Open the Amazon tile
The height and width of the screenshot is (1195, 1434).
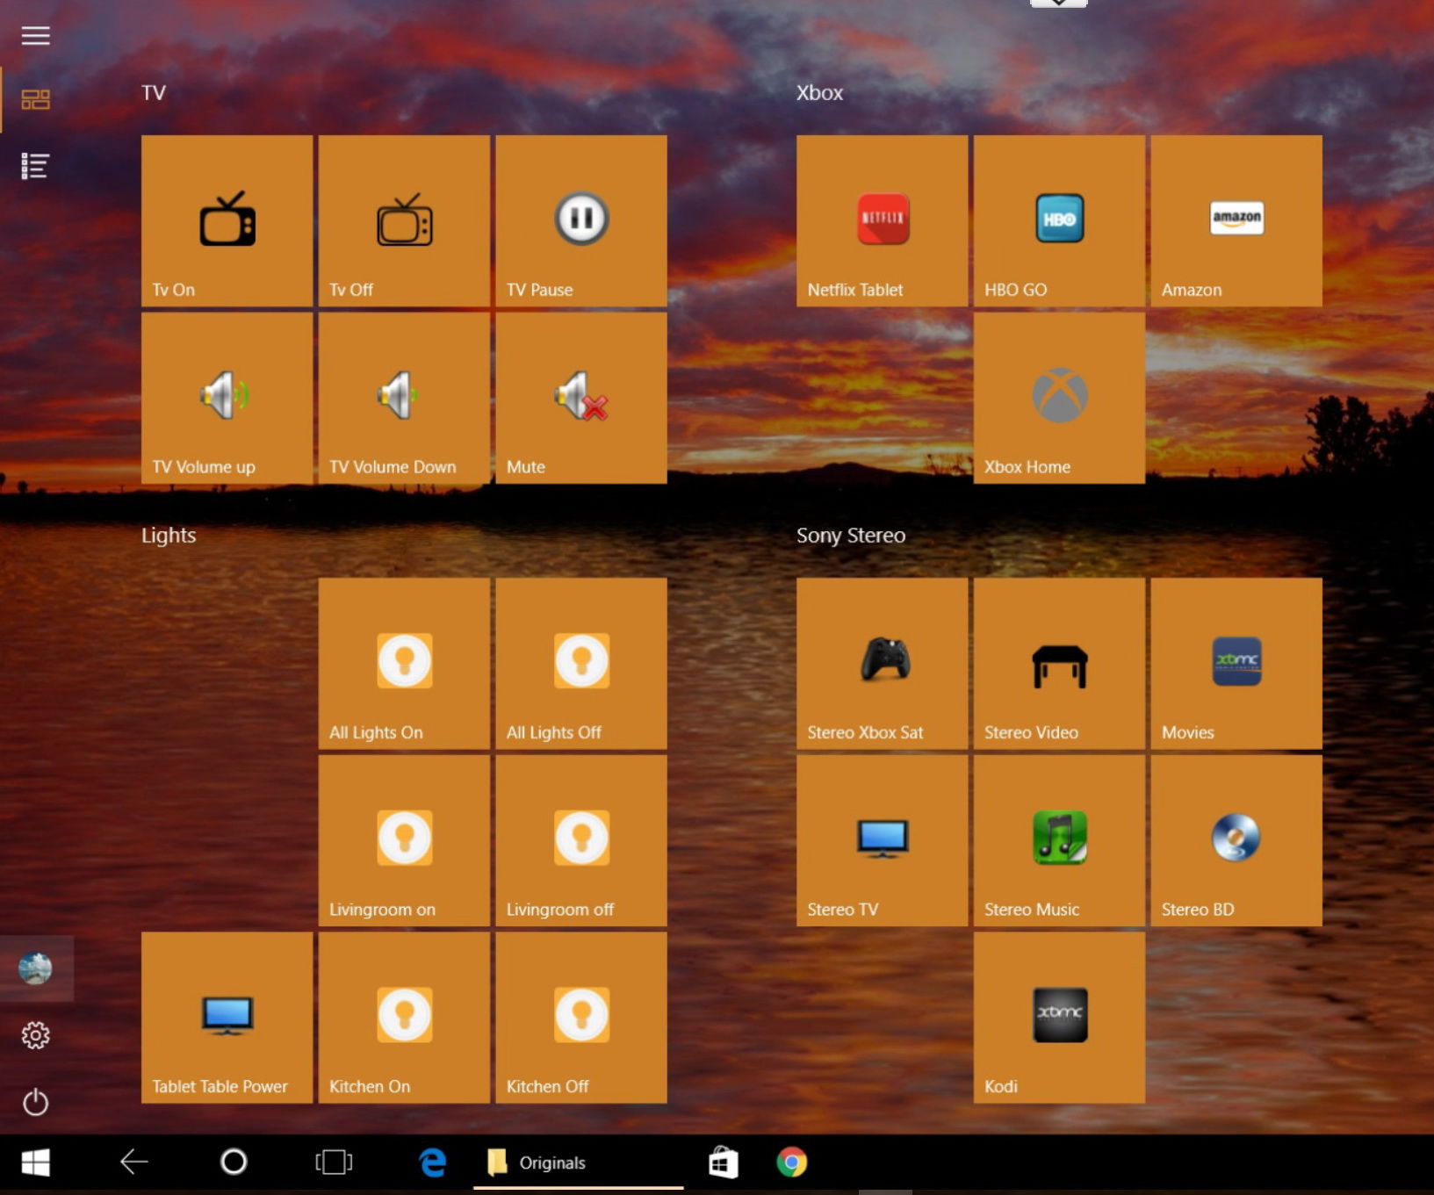pos(1235,220)
